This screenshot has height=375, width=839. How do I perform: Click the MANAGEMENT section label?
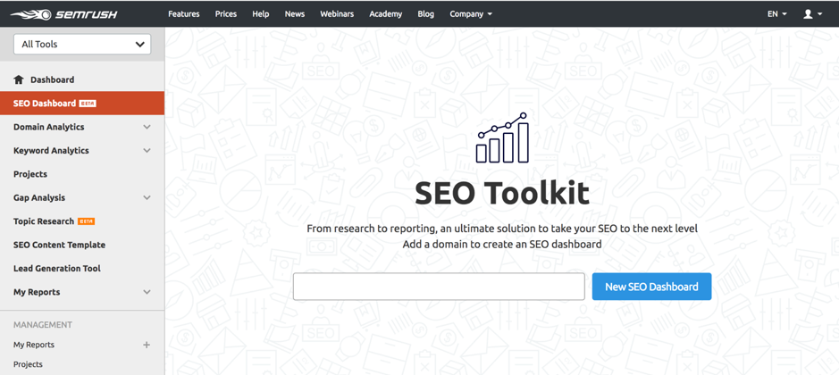[43, 325]
